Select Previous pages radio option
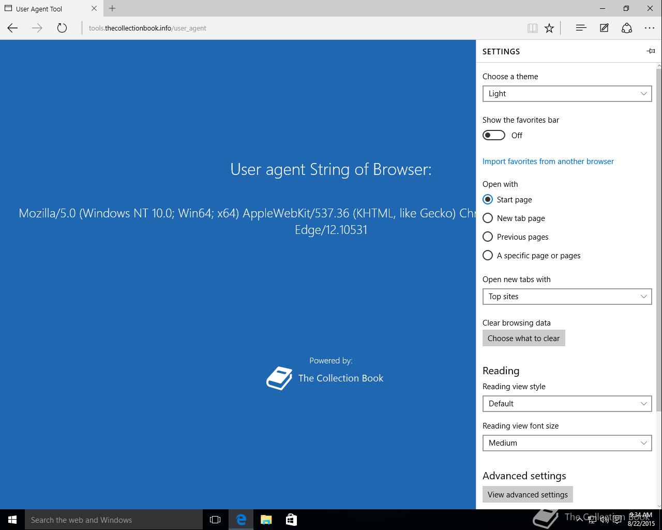662x530 pixels. [516, 237]
